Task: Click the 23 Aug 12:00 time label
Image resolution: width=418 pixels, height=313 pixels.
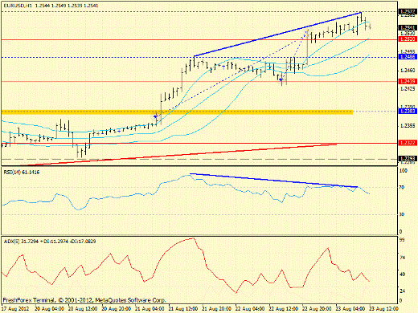Action: click(x=384, y=309)
